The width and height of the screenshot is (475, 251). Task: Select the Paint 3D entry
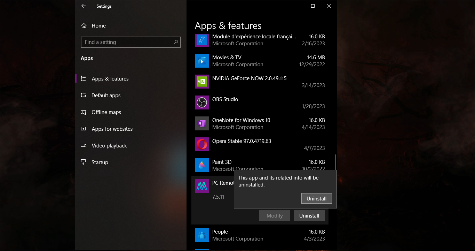pos(260,165)
